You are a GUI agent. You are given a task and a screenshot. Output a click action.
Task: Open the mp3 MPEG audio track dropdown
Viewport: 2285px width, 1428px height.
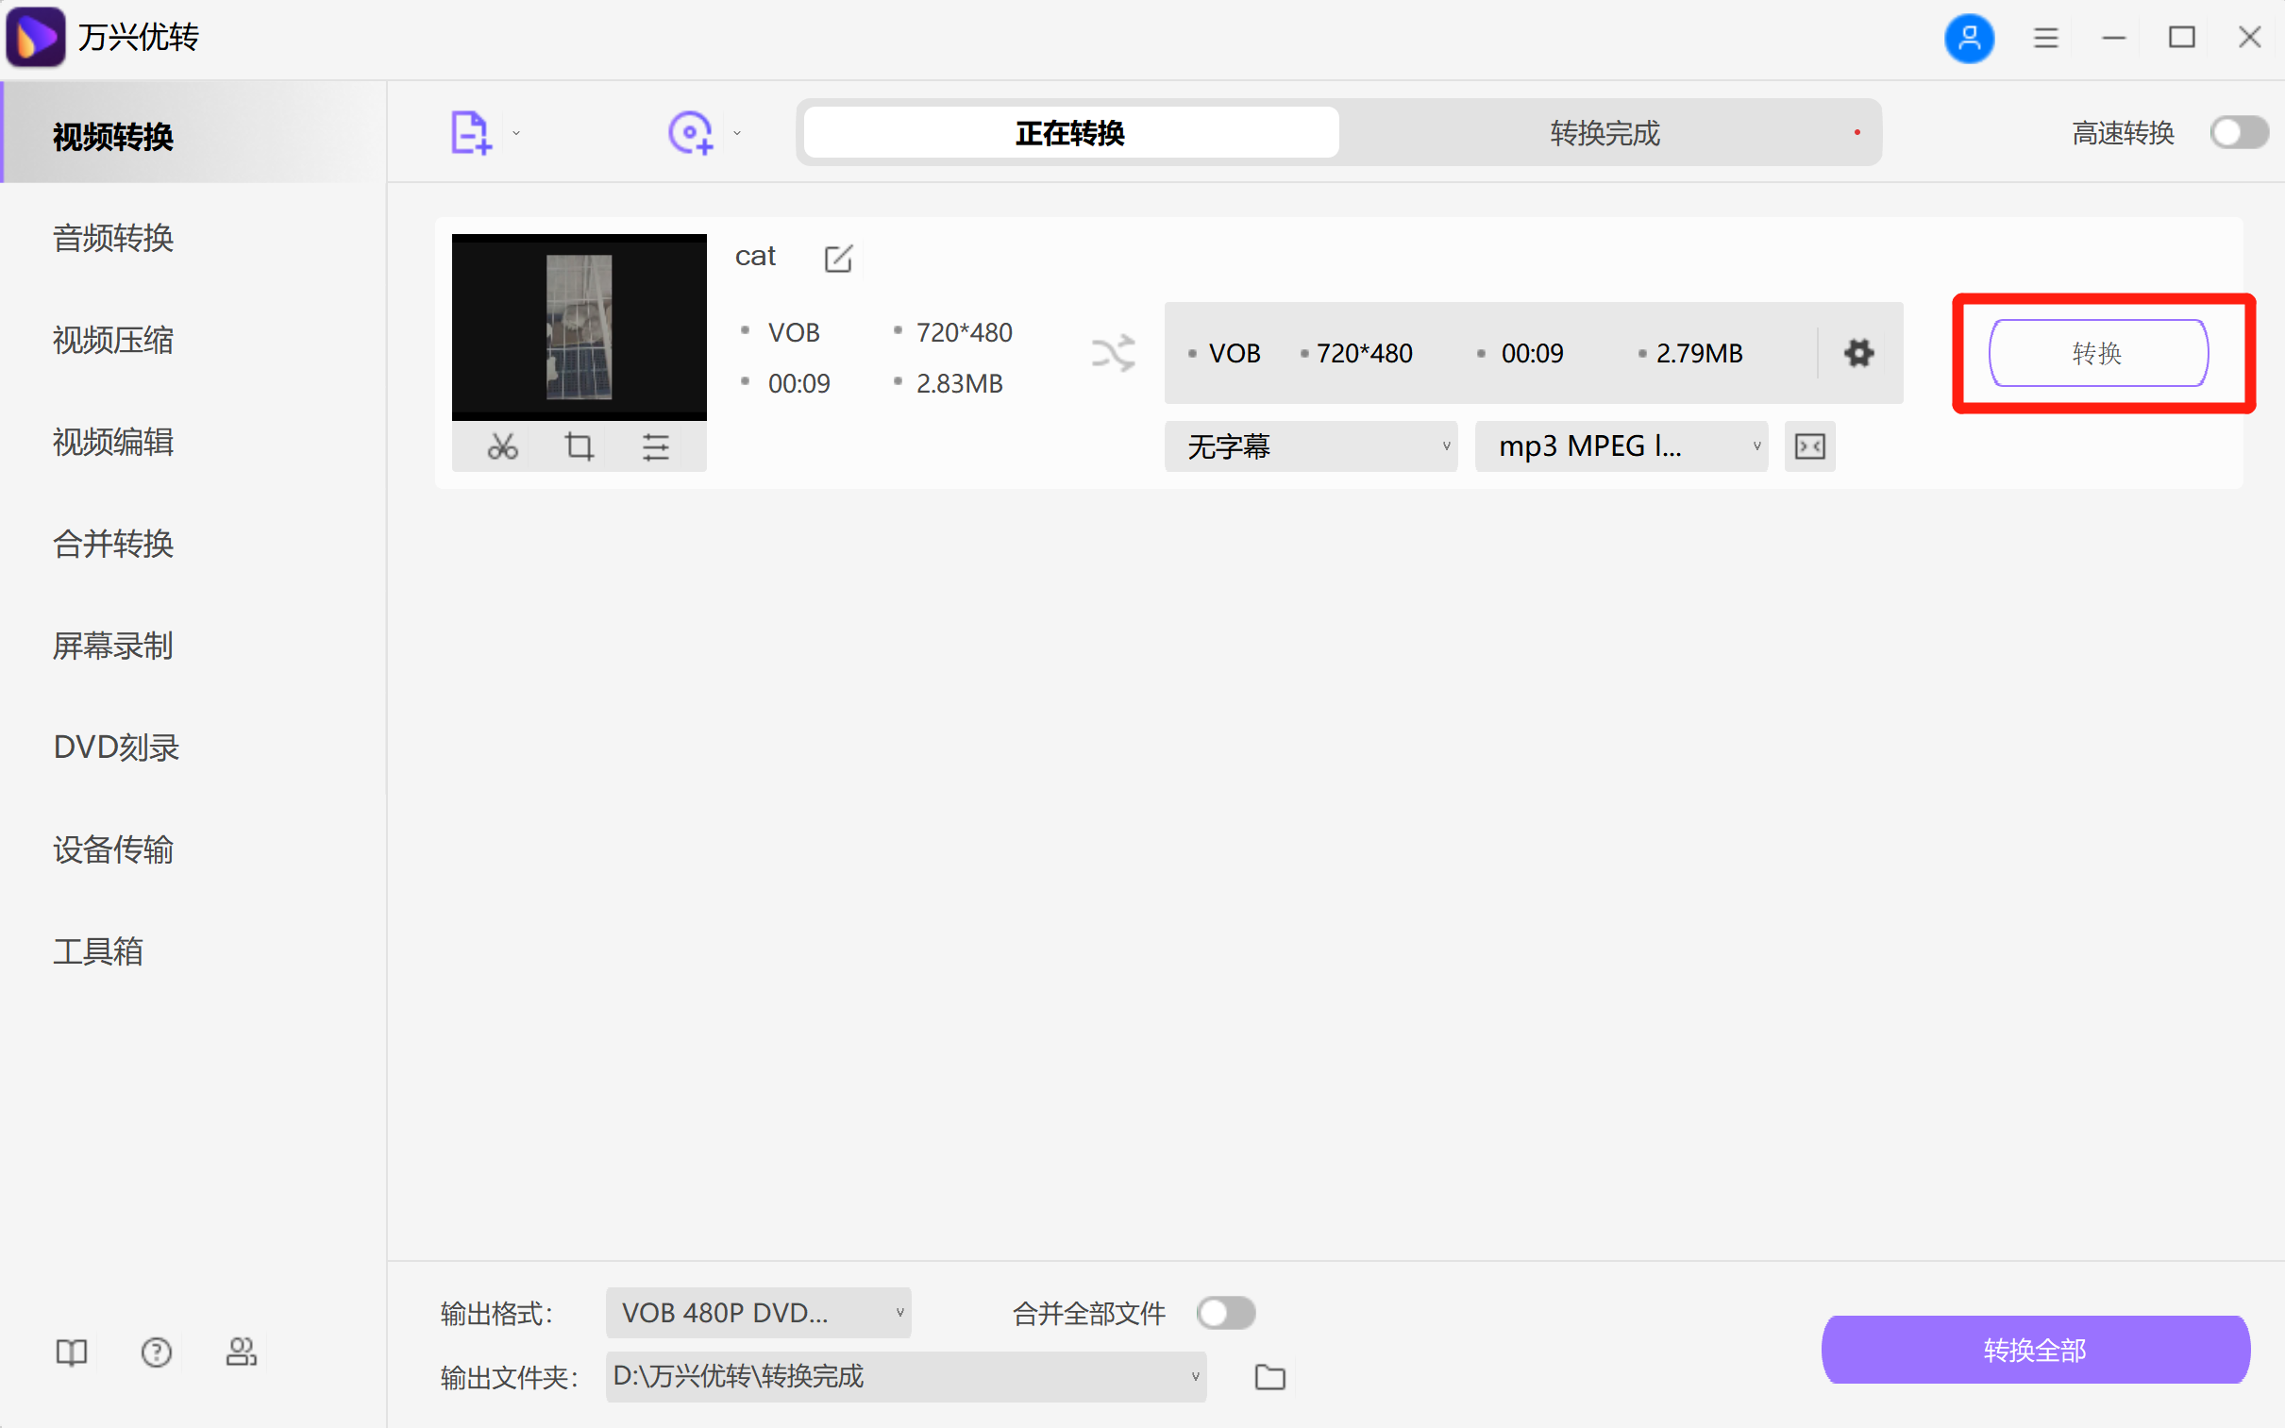tap(1621, 446)
